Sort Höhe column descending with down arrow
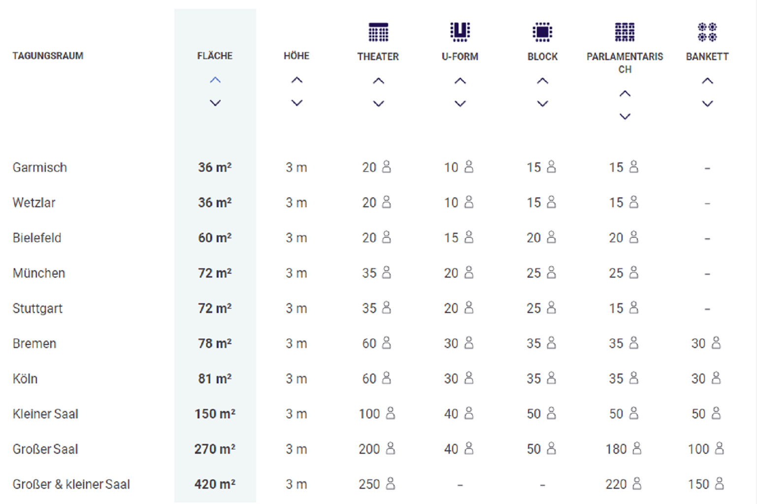 [296, 103]
